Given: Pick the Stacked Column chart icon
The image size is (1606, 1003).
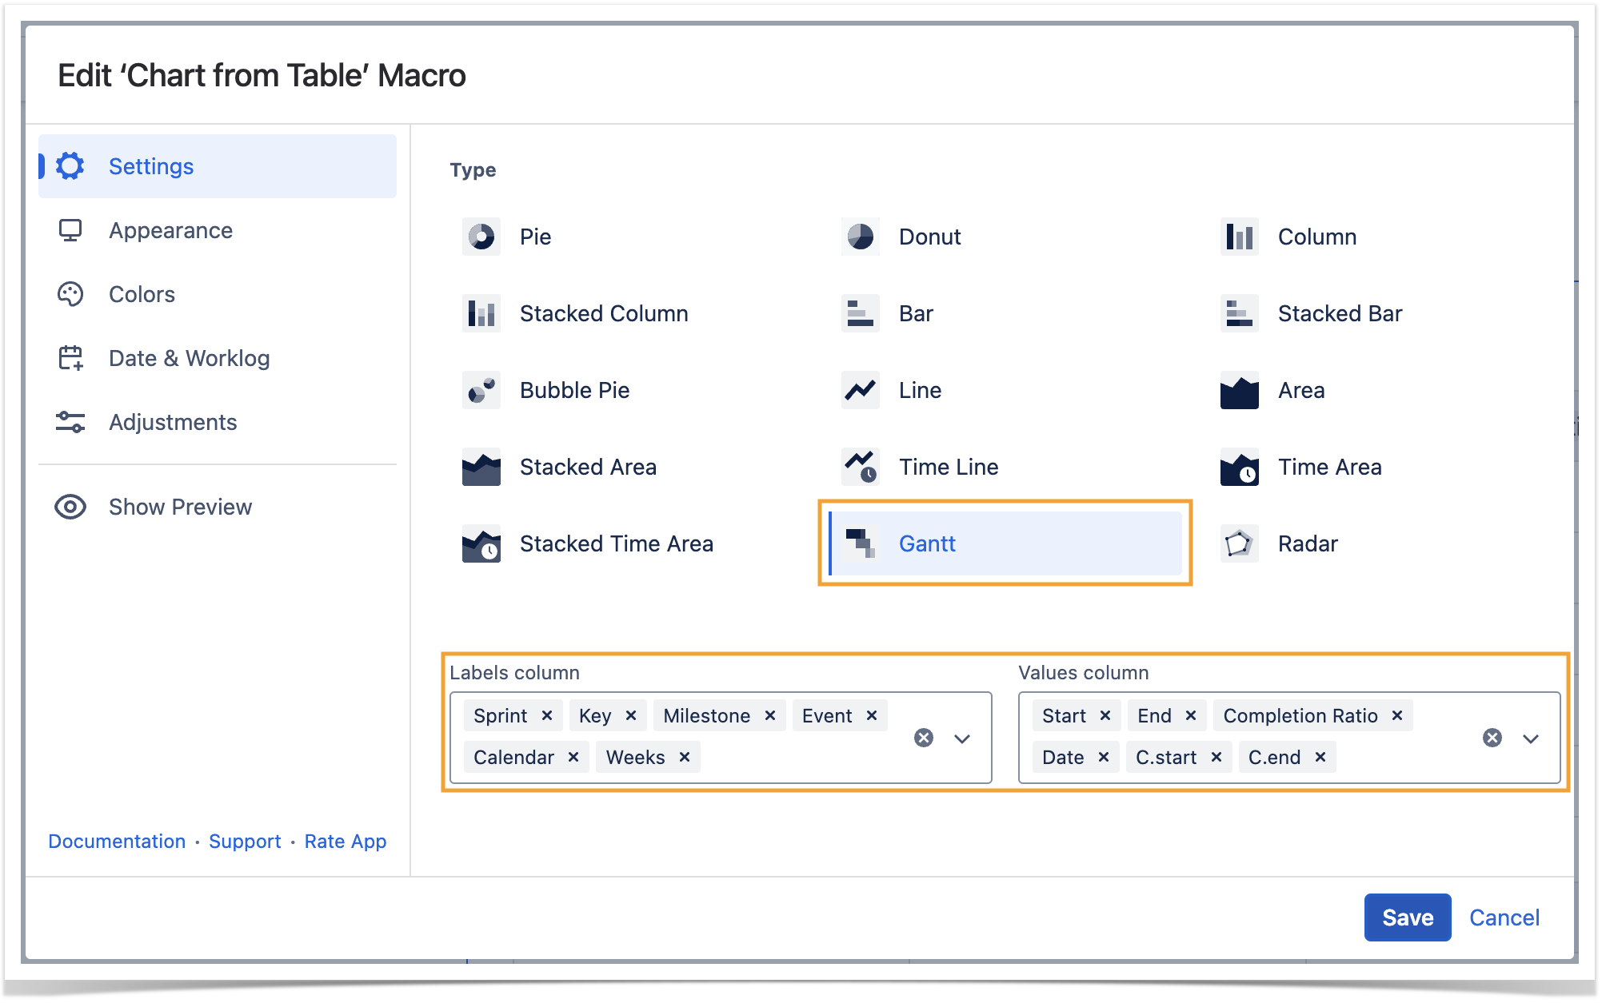Looking at the screenshot, I should coord(481,313).
